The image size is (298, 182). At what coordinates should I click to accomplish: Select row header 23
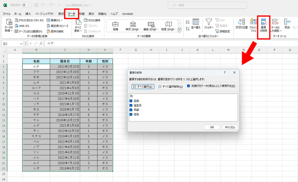(3, 174)
